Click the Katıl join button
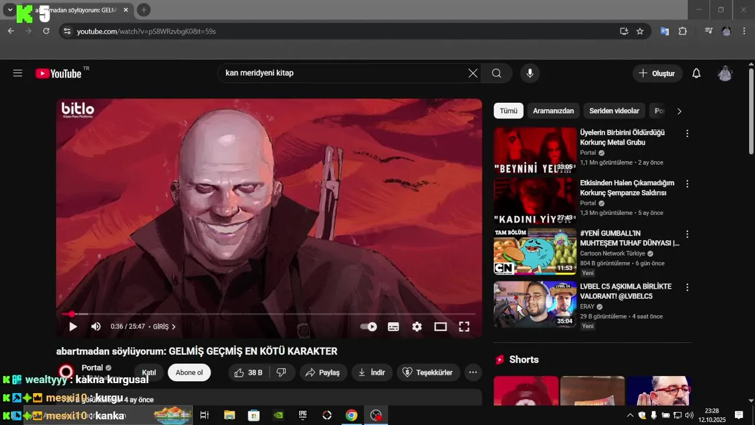This screenshot has height=425, width=755. click(x=149, y=372)
